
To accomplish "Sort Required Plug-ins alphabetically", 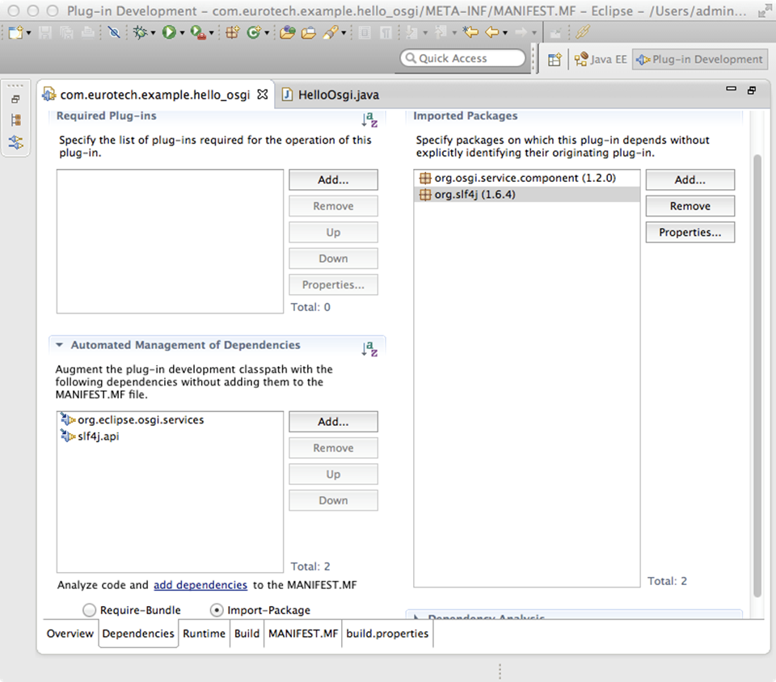I will point(369,120).
